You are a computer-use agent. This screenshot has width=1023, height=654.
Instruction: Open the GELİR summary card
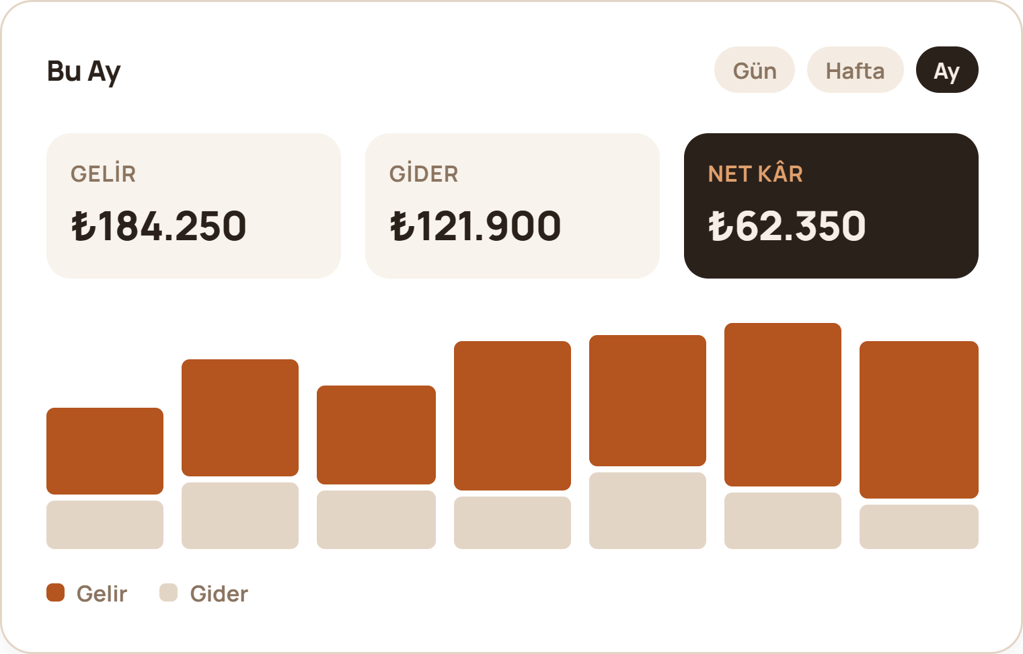194,206
